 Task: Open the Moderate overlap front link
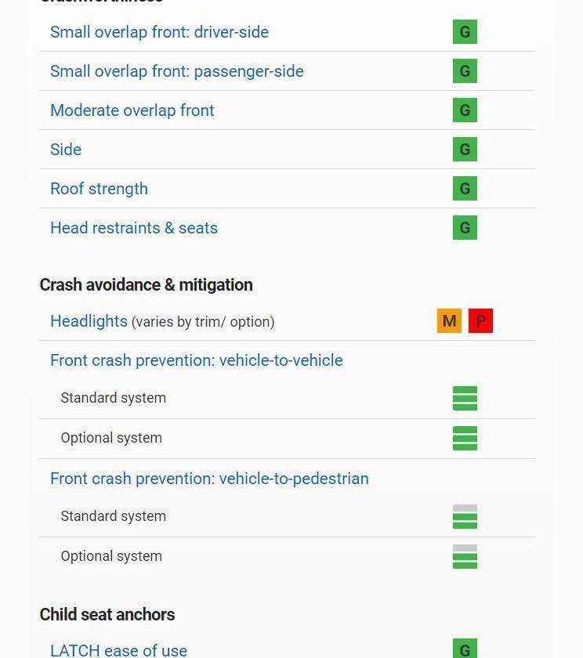tap(132, 110)
